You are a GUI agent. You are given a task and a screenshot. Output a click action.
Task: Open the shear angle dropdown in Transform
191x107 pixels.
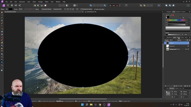(188, 97)
